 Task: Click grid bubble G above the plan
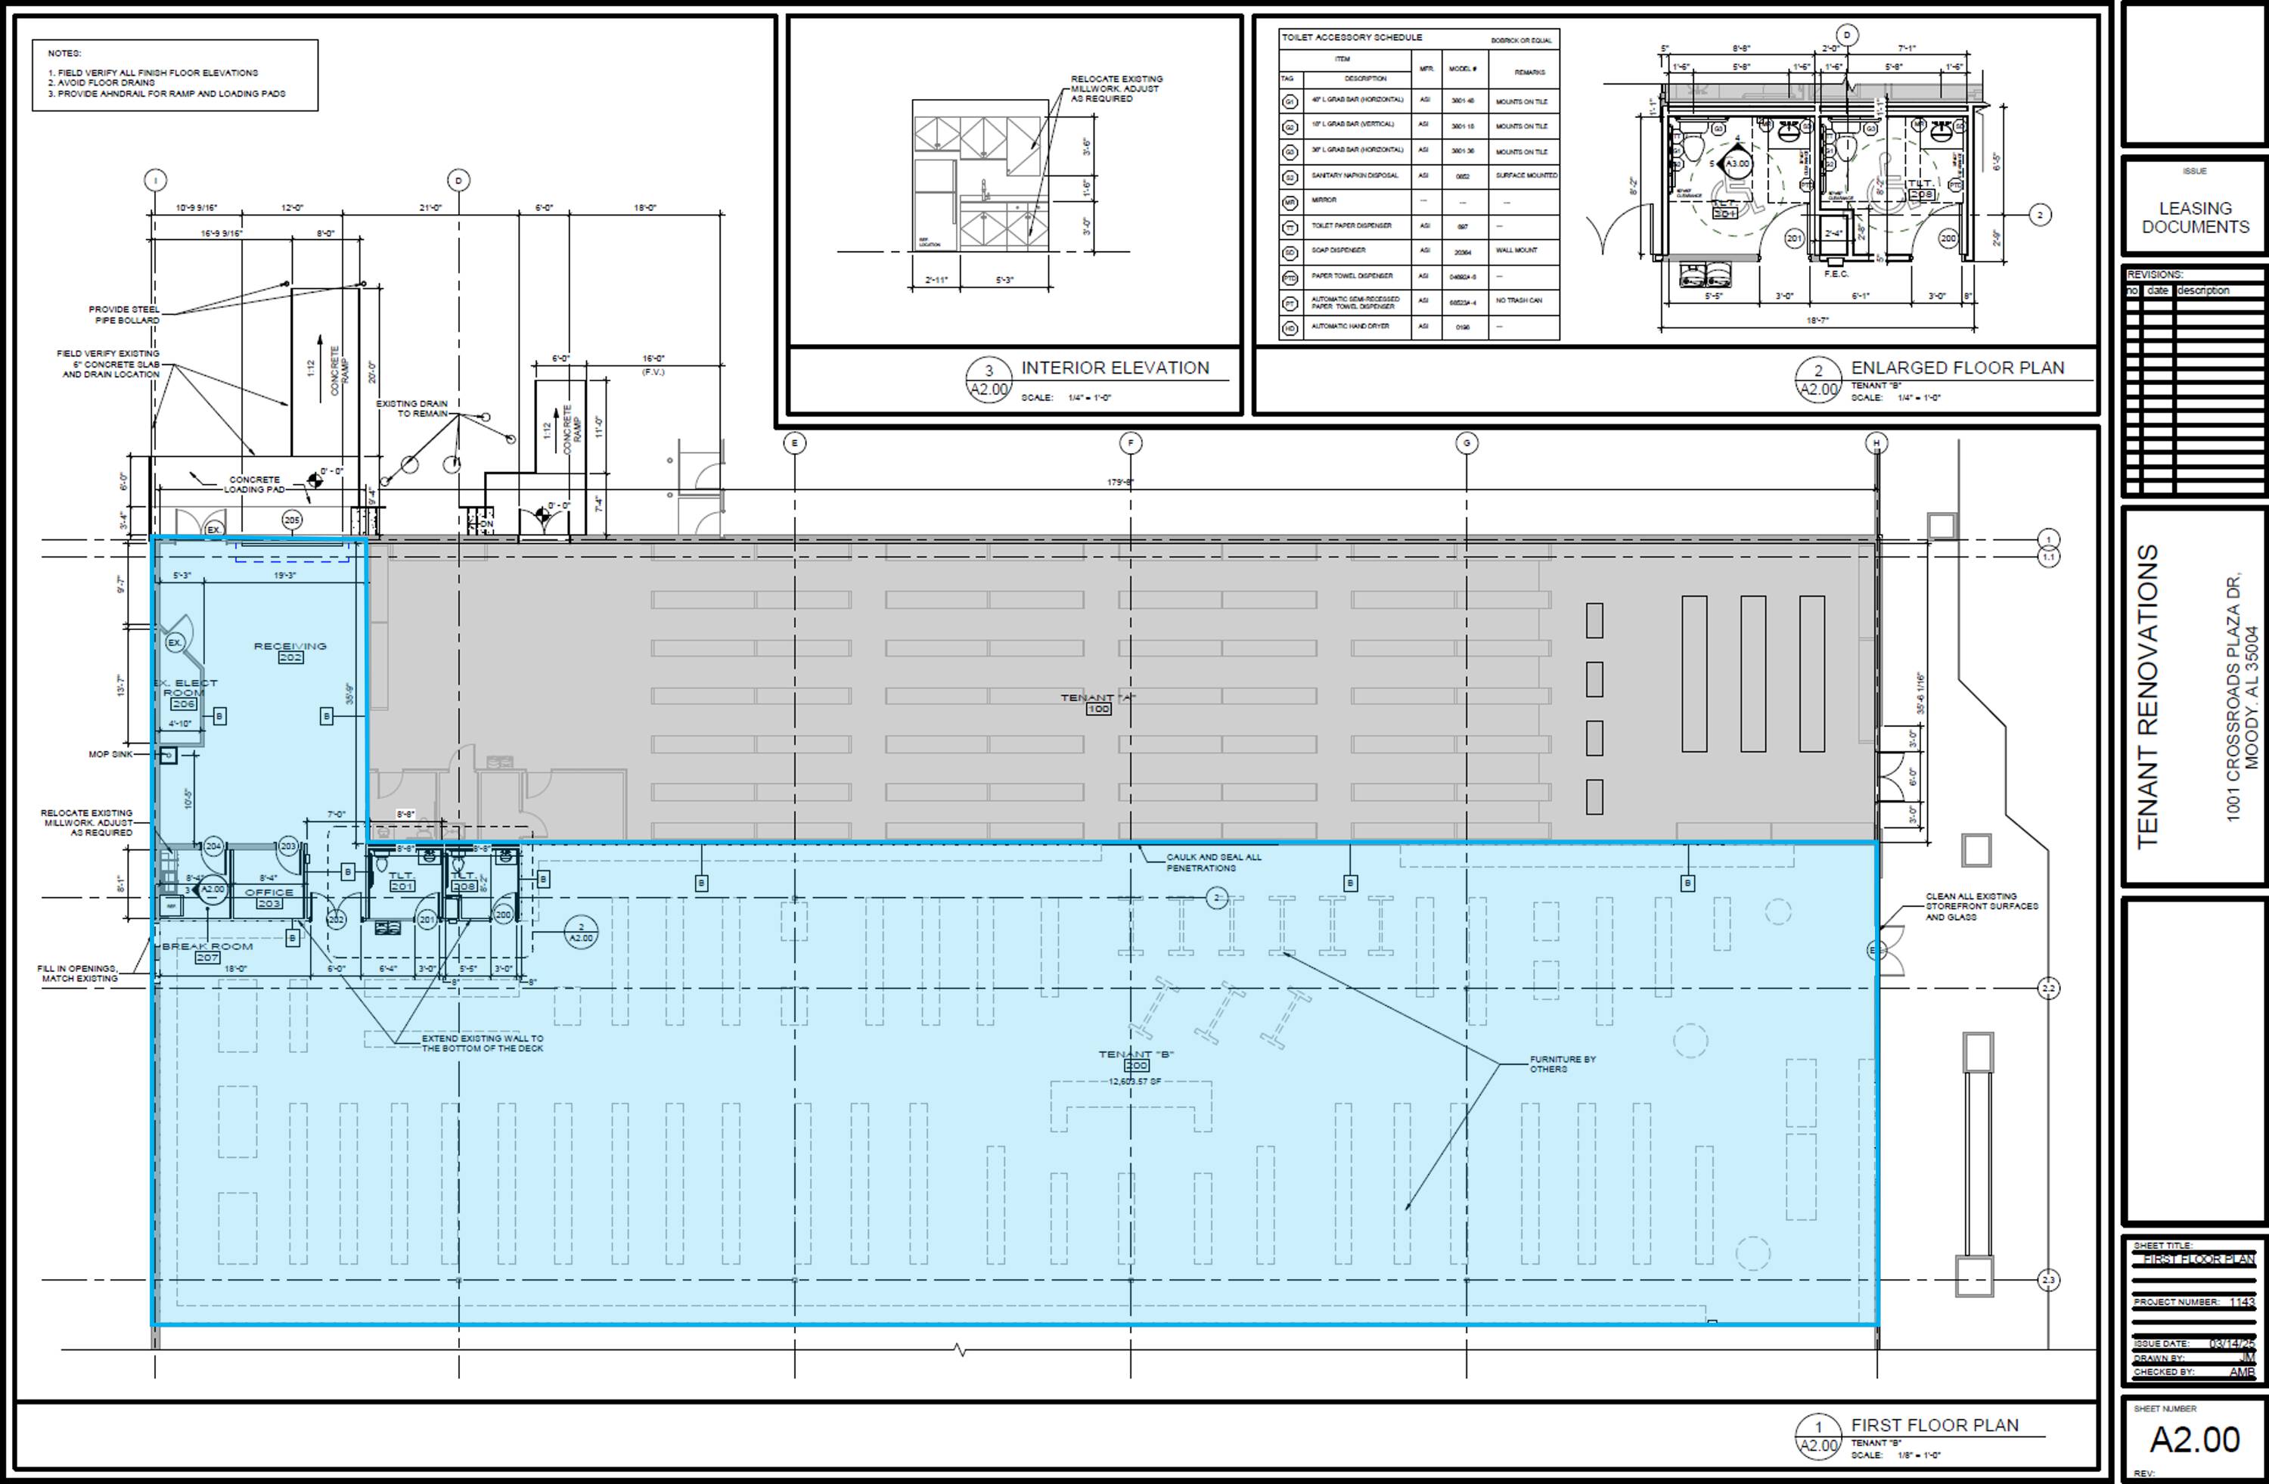(1467, 443)
